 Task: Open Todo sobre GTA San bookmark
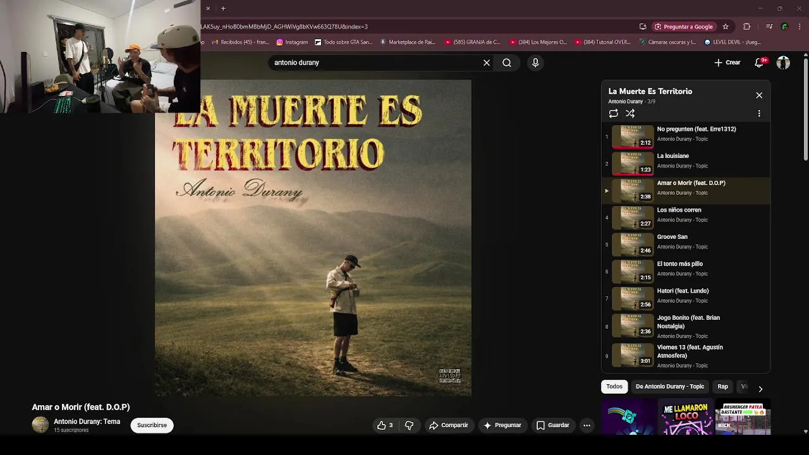344,42
